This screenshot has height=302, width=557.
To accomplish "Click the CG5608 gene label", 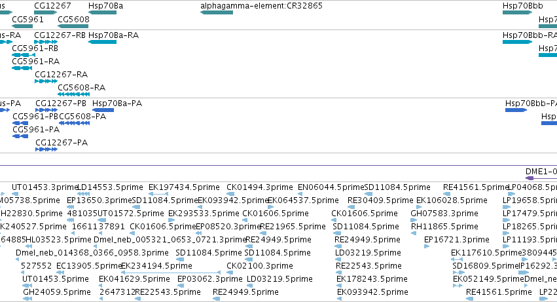I will pyautogui.click(x=73, y=19).
